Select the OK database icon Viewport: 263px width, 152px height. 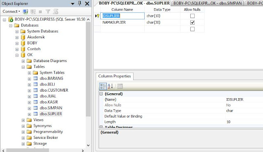click(23, 55)
